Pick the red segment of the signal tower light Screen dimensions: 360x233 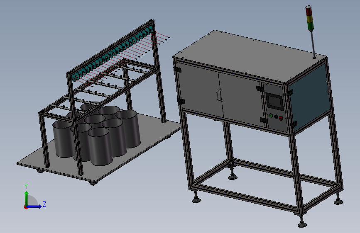308,12
